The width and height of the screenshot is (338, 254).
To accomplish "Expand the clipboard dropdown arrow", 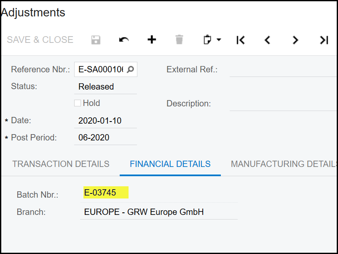I will pos(219,40).
